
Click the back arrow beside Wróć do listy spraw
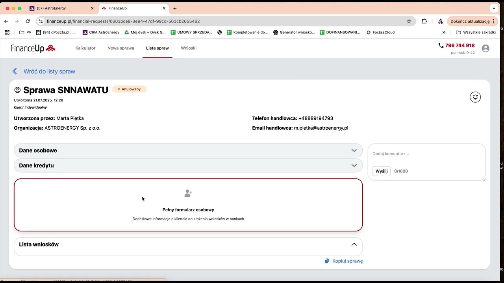[x=15, y=71]
